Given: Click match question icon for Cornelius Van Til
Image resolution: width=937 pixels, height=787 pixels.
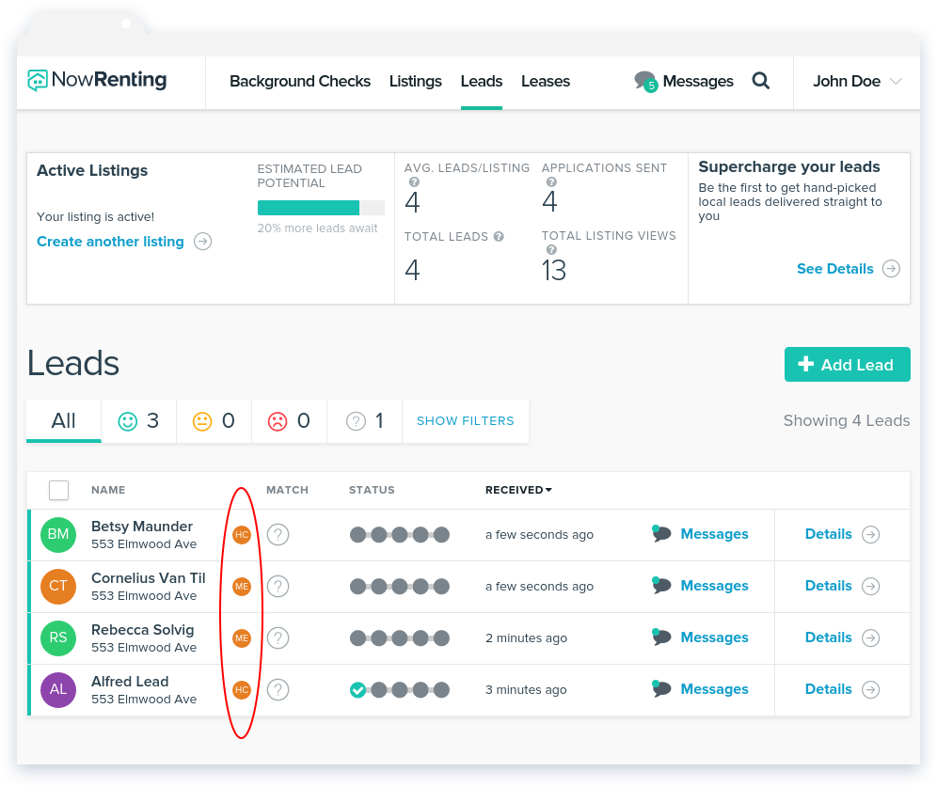Looking at the screenshot, I should (278, 587).
